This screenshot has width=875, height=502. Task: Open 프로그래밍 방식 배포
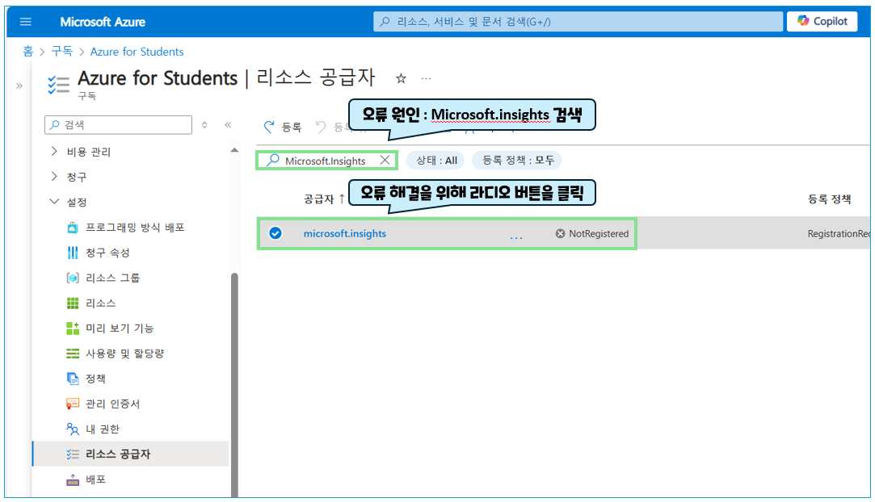[x=135, y=228]
